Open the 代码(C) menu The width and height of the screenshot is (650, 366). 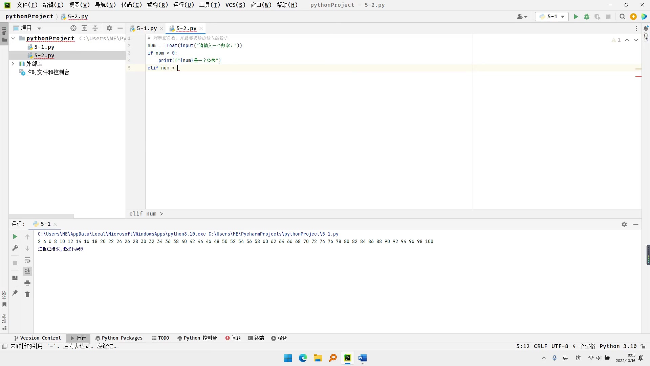tap(131, 5)
